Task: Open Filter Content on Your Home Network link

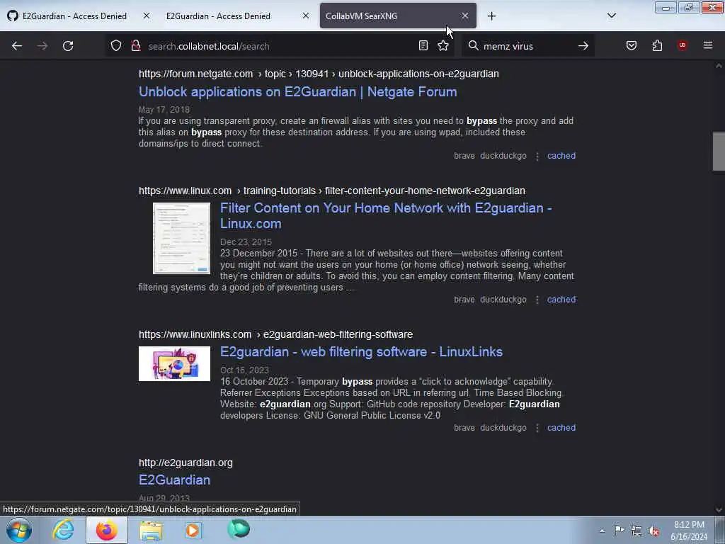Action: (x=386, y=215)
